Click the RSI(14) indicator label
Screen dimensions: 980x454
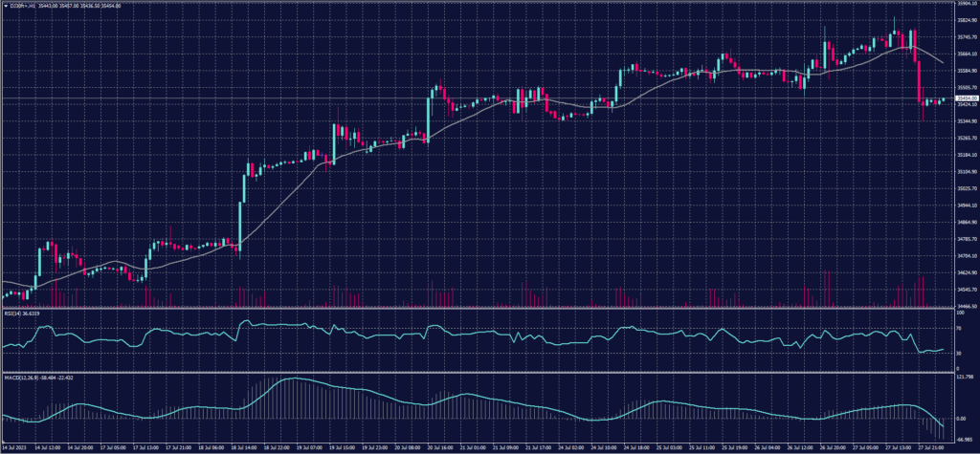pyautogui.click(x=19, y=313)
